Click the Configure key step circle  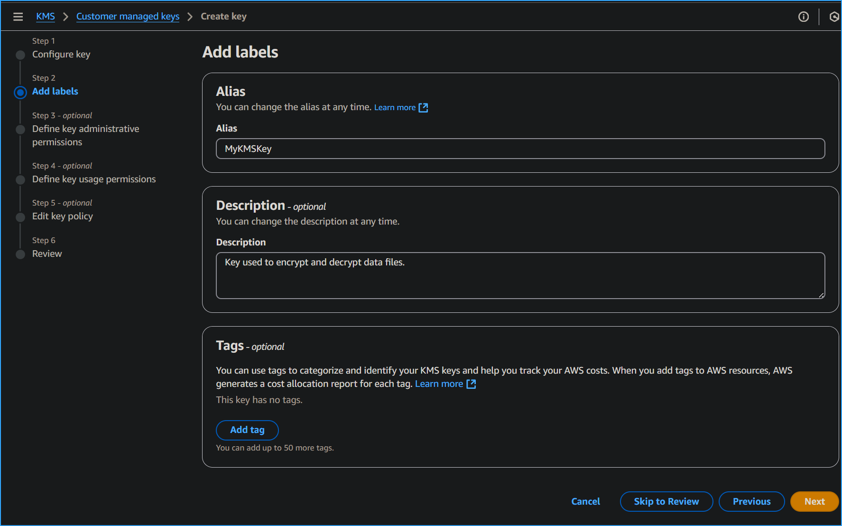[x=20, y=55]
